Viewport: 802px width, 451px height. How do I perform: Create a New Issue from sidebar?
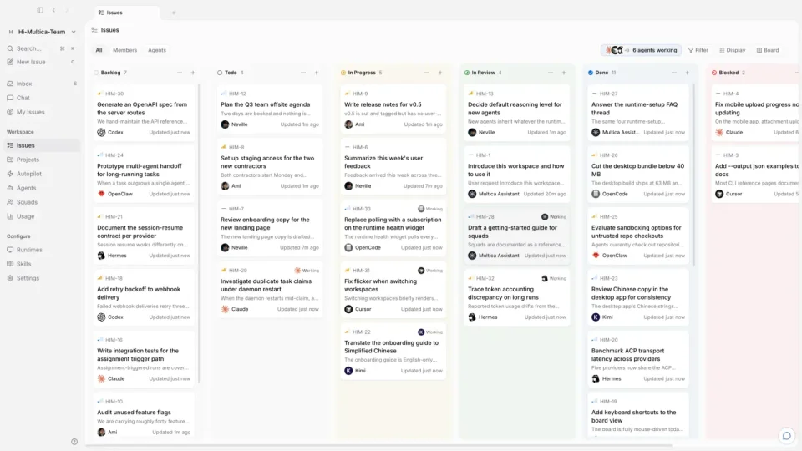click(41, 62)
